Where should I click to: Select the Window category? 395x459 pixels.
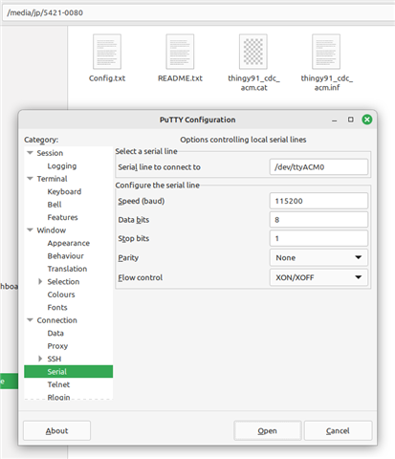tap(52, 230)
